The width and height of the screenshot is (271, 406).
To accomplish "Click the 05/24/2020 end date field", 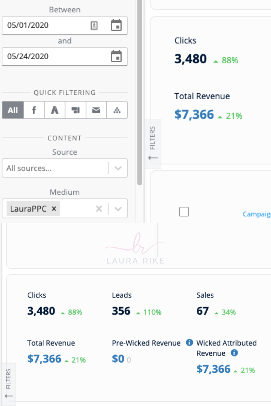I will click(64, 56).
